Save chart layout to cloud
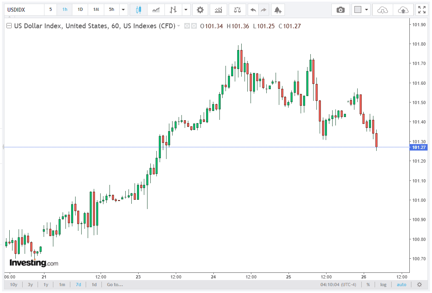 403,10
